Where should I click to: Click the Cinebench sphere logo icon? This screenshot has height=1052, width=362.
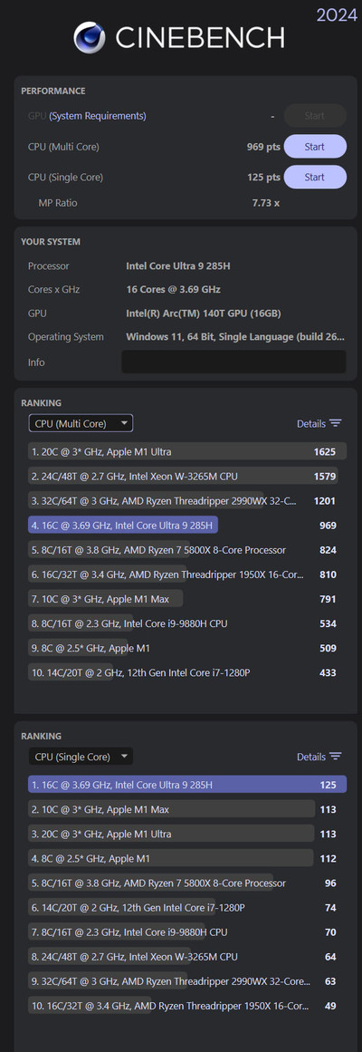(x=90, y=37)
